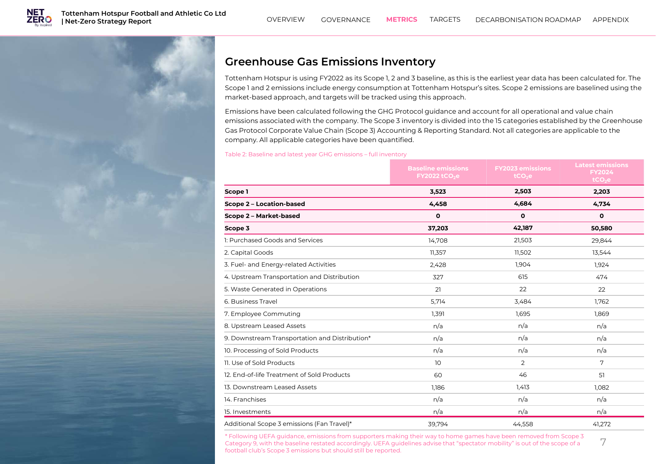Select the Fuel- and Energy-related Activities row

434,265
